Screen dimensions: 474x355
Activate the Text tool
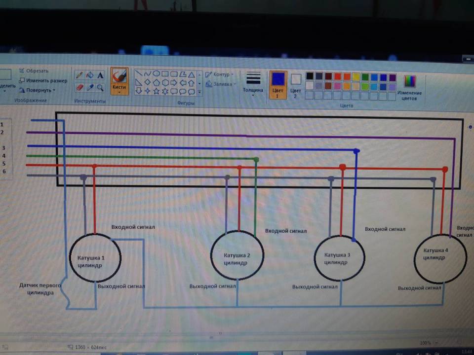click(x=101, y=75)
